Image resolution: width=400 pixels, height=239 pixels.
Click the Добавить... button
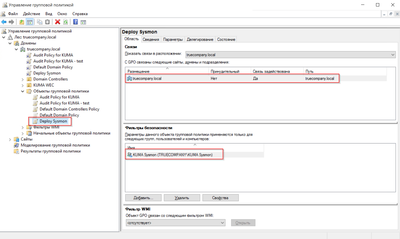pyautogui.click(x=143, y=198)
